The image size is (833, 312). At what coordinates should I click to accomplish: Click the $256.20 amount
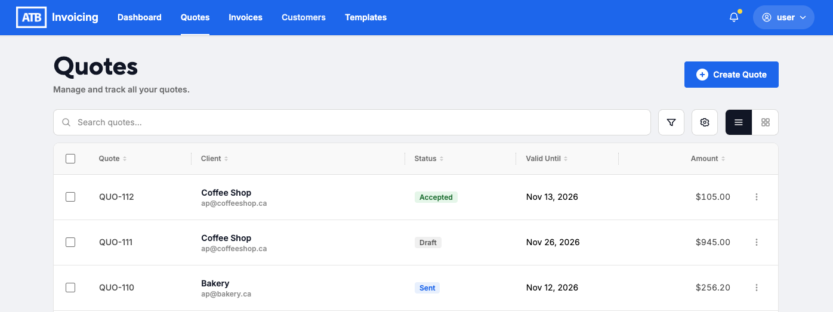coord(713,288)
